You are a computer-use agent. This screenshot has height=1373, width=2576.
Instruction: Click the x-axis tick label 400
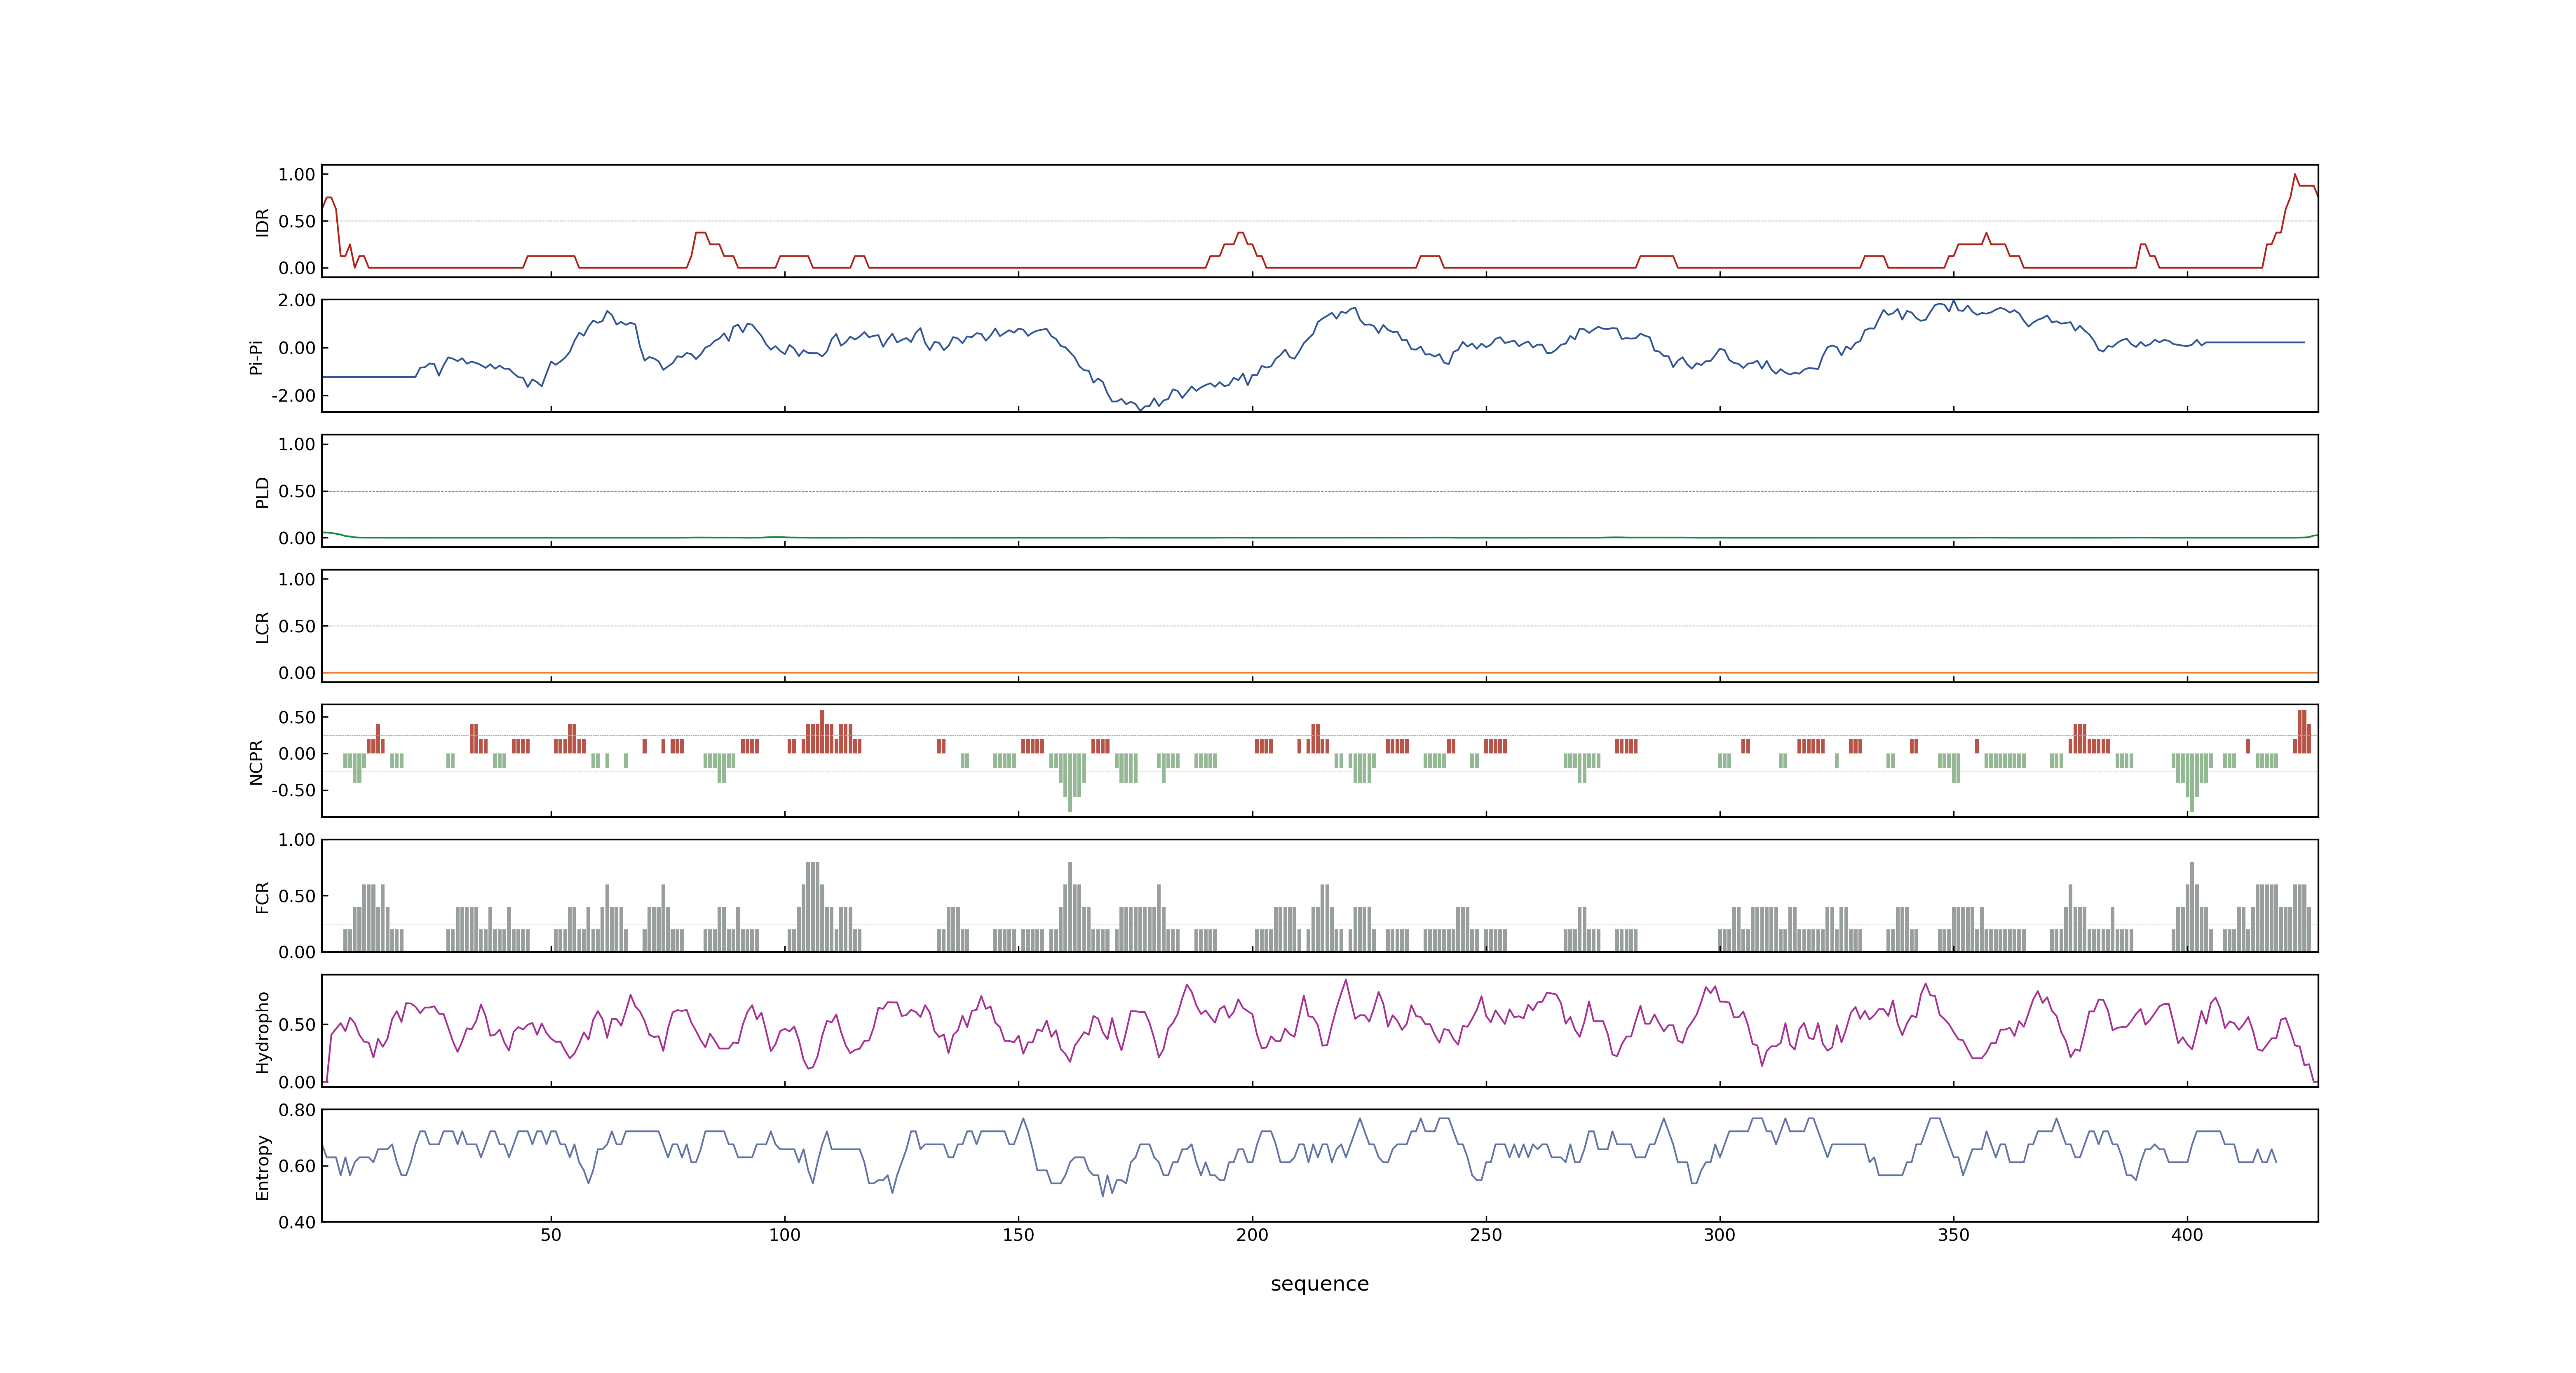pos(2187,1235)
